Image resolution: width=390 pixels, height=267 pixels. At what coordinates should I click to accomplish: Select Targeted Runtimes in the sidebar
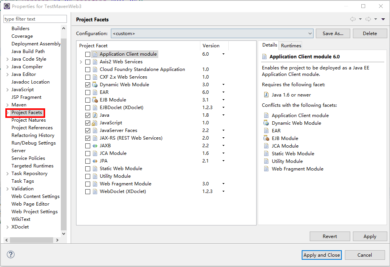32,166
